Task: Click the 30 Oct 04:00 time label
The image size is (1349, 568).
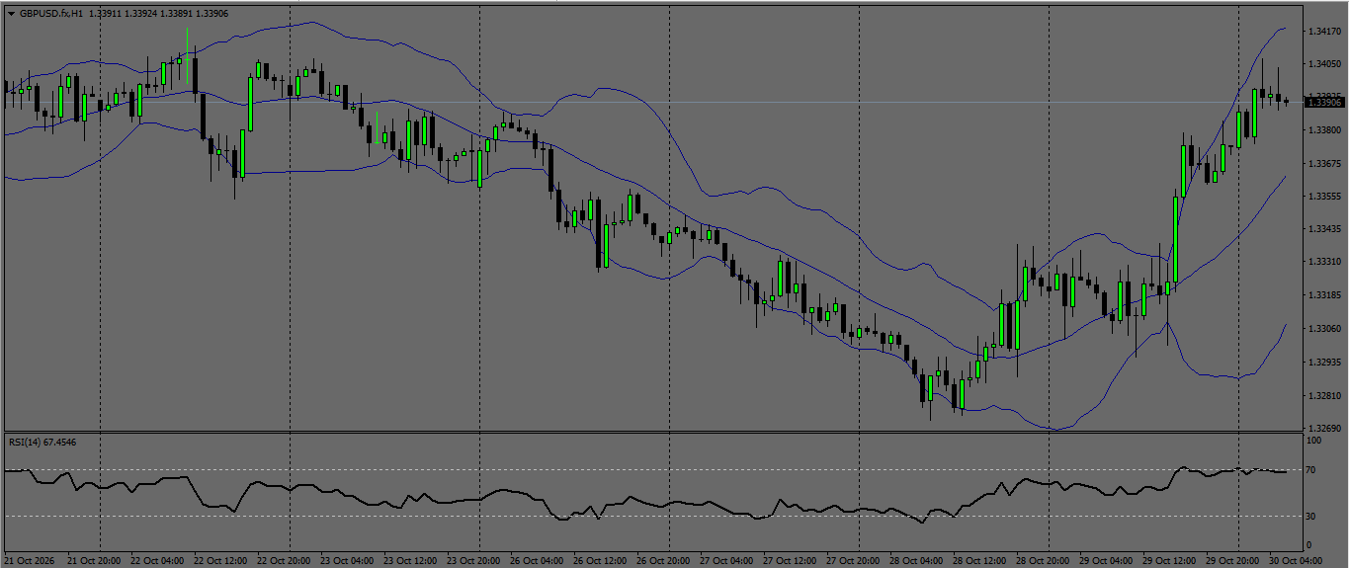Action: pyautogui.click(x=1295, y=560)
